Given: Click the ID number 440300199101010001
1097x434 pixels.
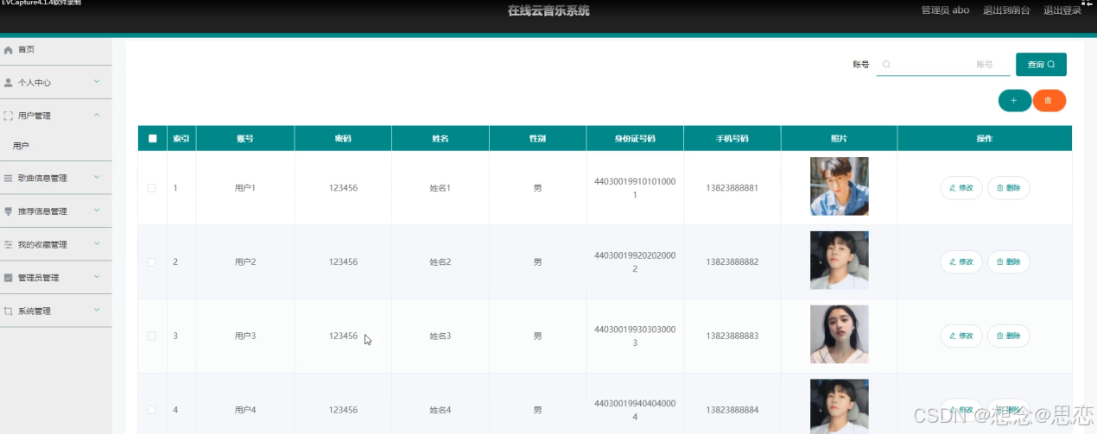Looking at the screenshot, I should point(635,188).
